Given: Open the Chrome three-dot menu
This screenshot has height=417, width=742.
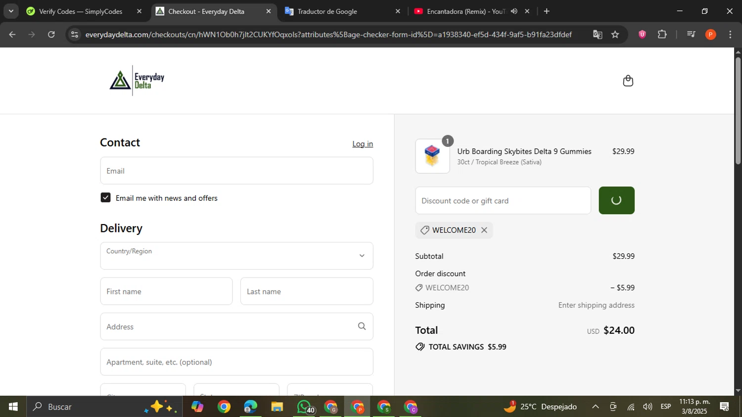Looking at the screenshot, I should pos(730,34).
